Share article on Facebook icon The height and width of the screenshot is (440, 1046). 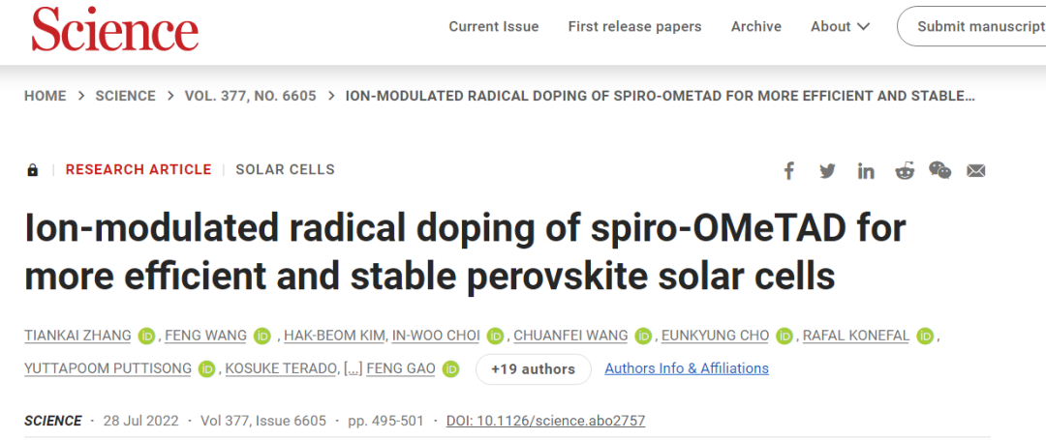point(789,171)
